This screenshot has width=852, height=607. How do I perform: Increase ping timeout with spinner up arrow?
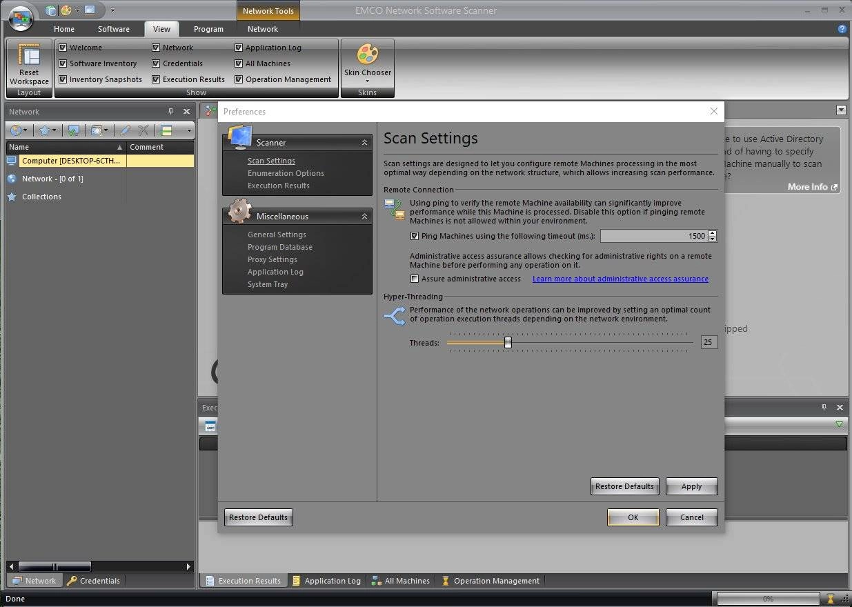(713, 233)
